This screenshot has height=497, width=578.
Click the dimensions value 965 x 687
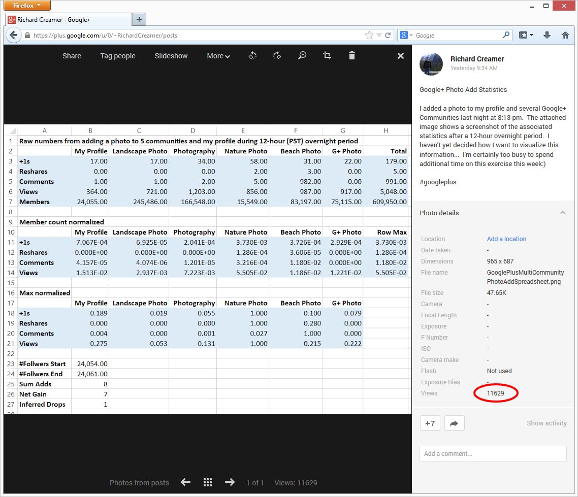click(500, 261)
